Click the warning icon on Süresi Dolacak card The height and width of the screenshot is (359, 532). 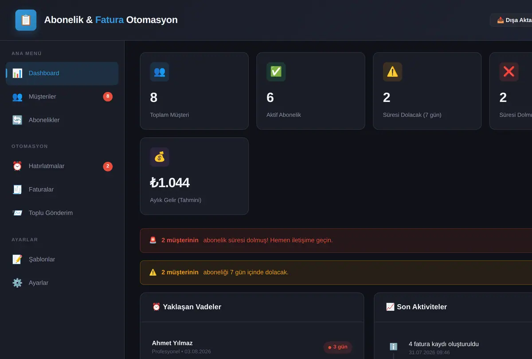point(392,72)
